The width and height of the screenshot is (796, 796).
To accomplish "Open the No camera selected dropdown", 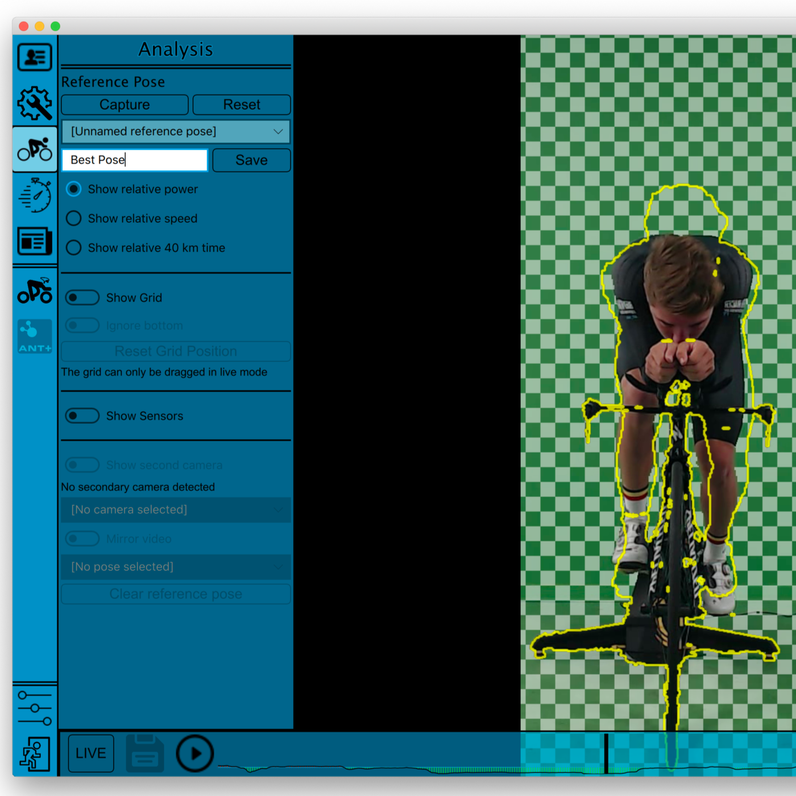I will pyautogui.click(x=175, y=509).
